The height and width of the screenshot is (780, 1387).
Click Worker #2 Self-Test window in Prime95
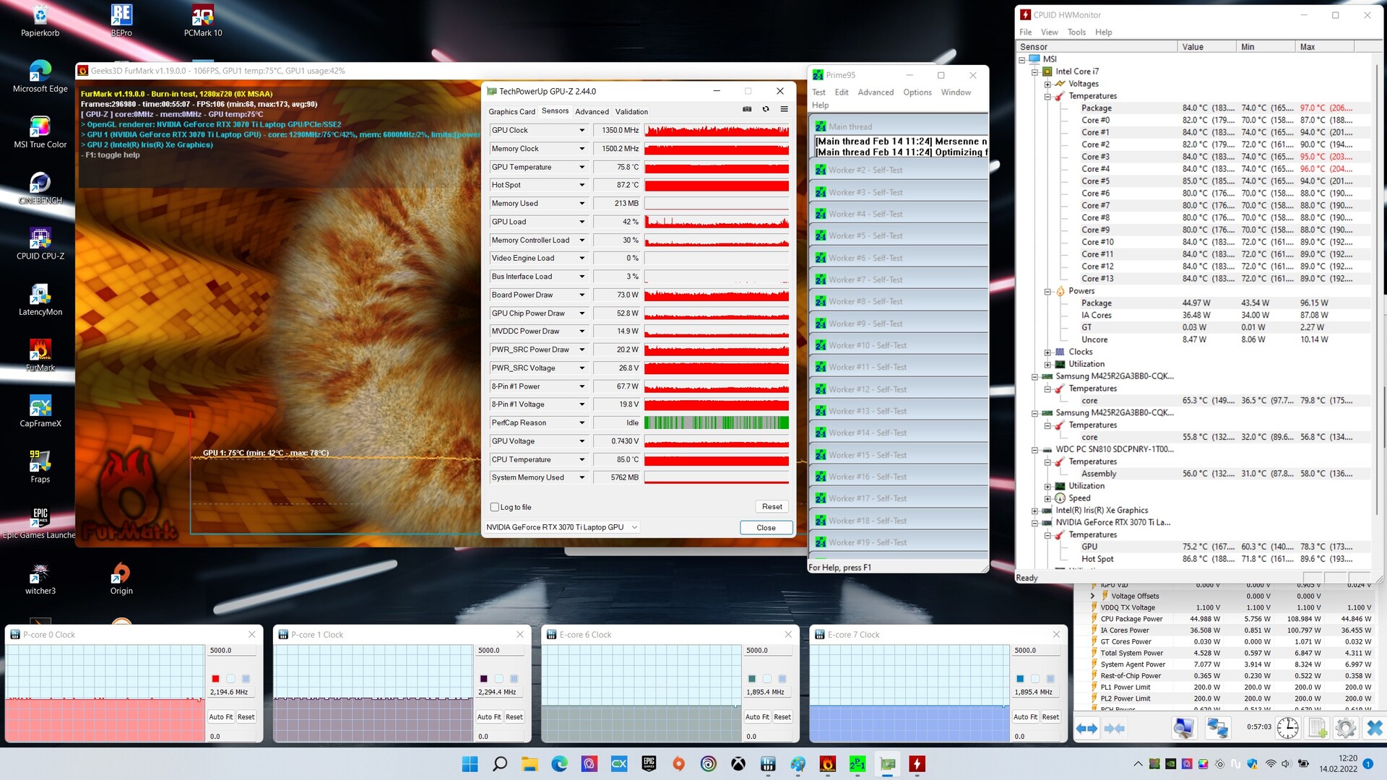[899, 170]
